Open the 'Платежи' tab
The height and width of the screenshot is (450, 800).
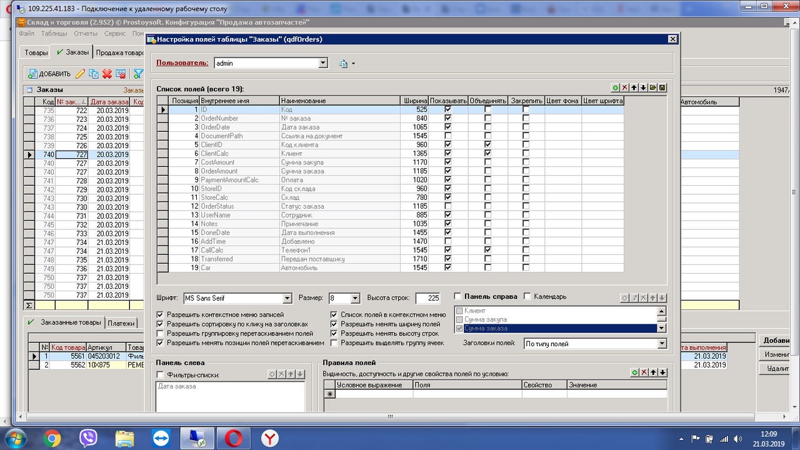(121, 323)
